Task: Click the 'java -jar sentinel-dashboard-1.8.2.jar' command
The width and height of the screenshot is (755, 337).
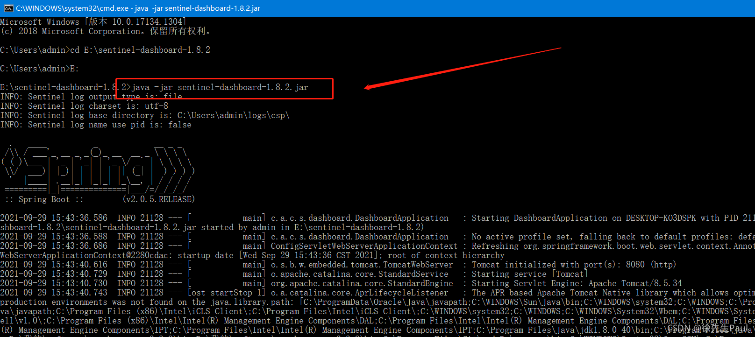Action: [220, 87]
